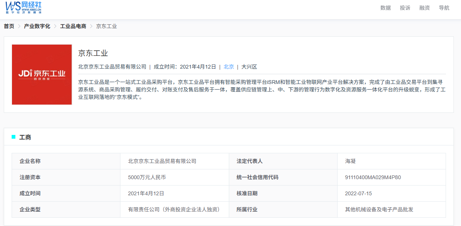
Task: Click 北京京东工业品贸易有限公司 in company header line
Action: coord(112,67)
